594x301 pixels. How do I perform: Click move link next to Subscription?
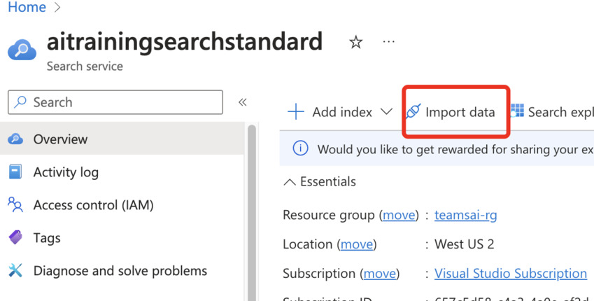click(x=380, y=273)
